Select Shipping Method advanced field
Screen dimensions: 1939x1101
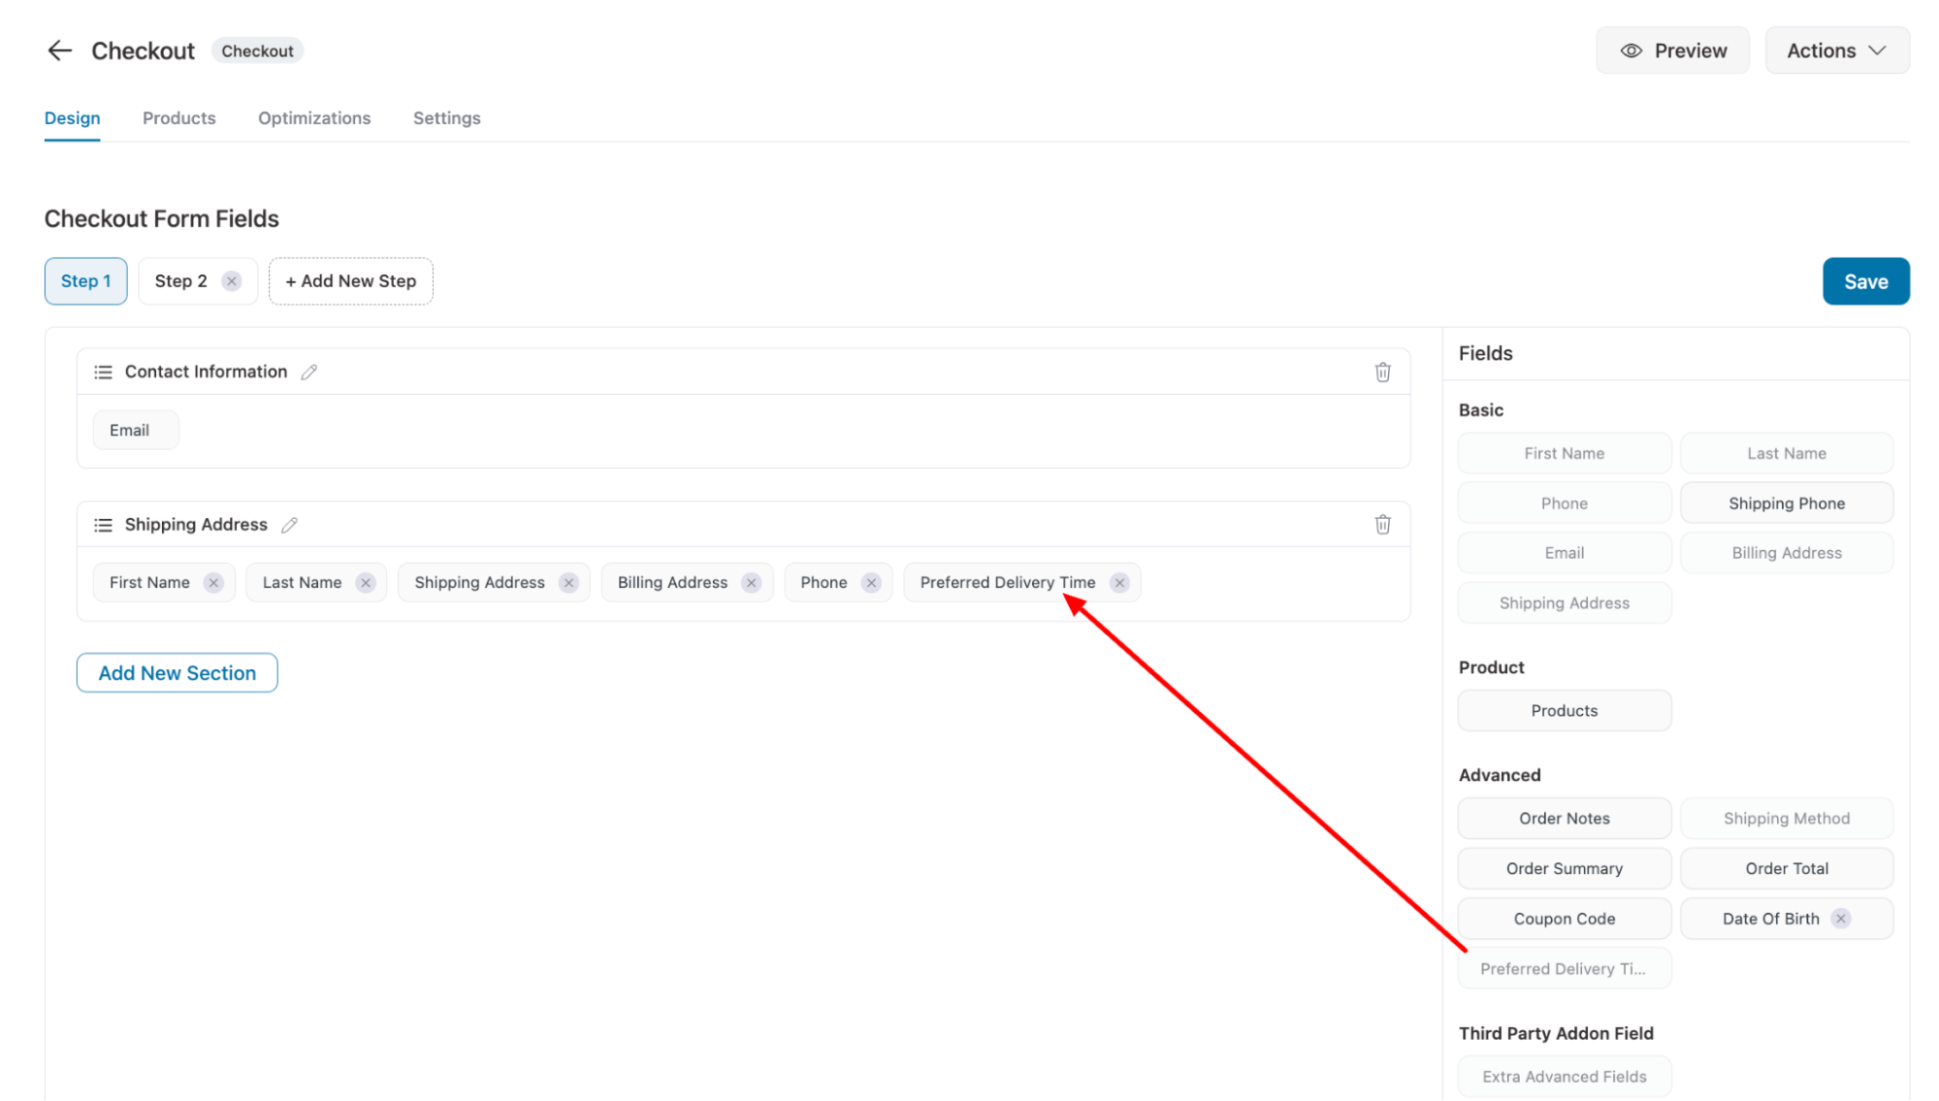click(x=1786, y=819)
